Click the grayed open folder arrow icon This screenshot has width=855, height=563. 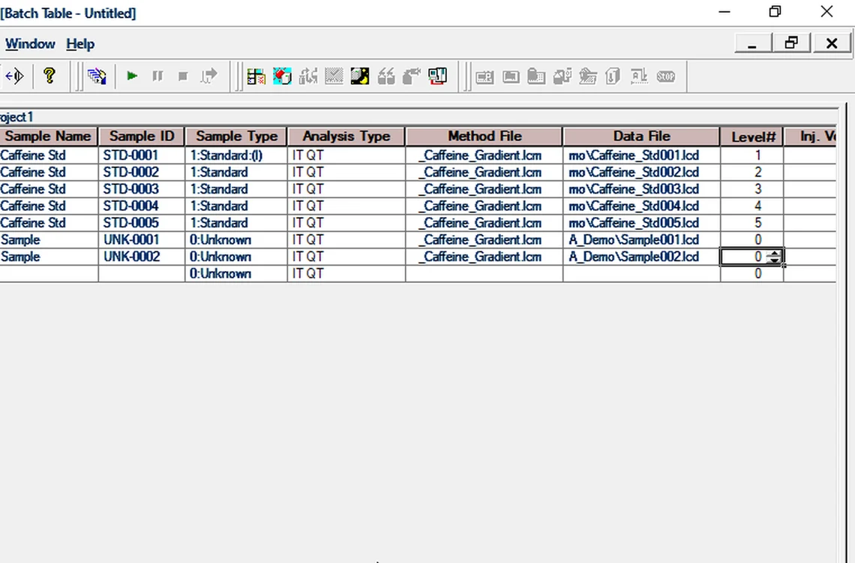tap(588, 77)
